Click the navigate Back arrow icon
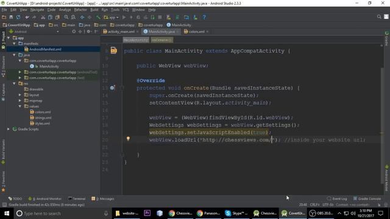Viewport: 390px width, 219px height. click(82, 17)
